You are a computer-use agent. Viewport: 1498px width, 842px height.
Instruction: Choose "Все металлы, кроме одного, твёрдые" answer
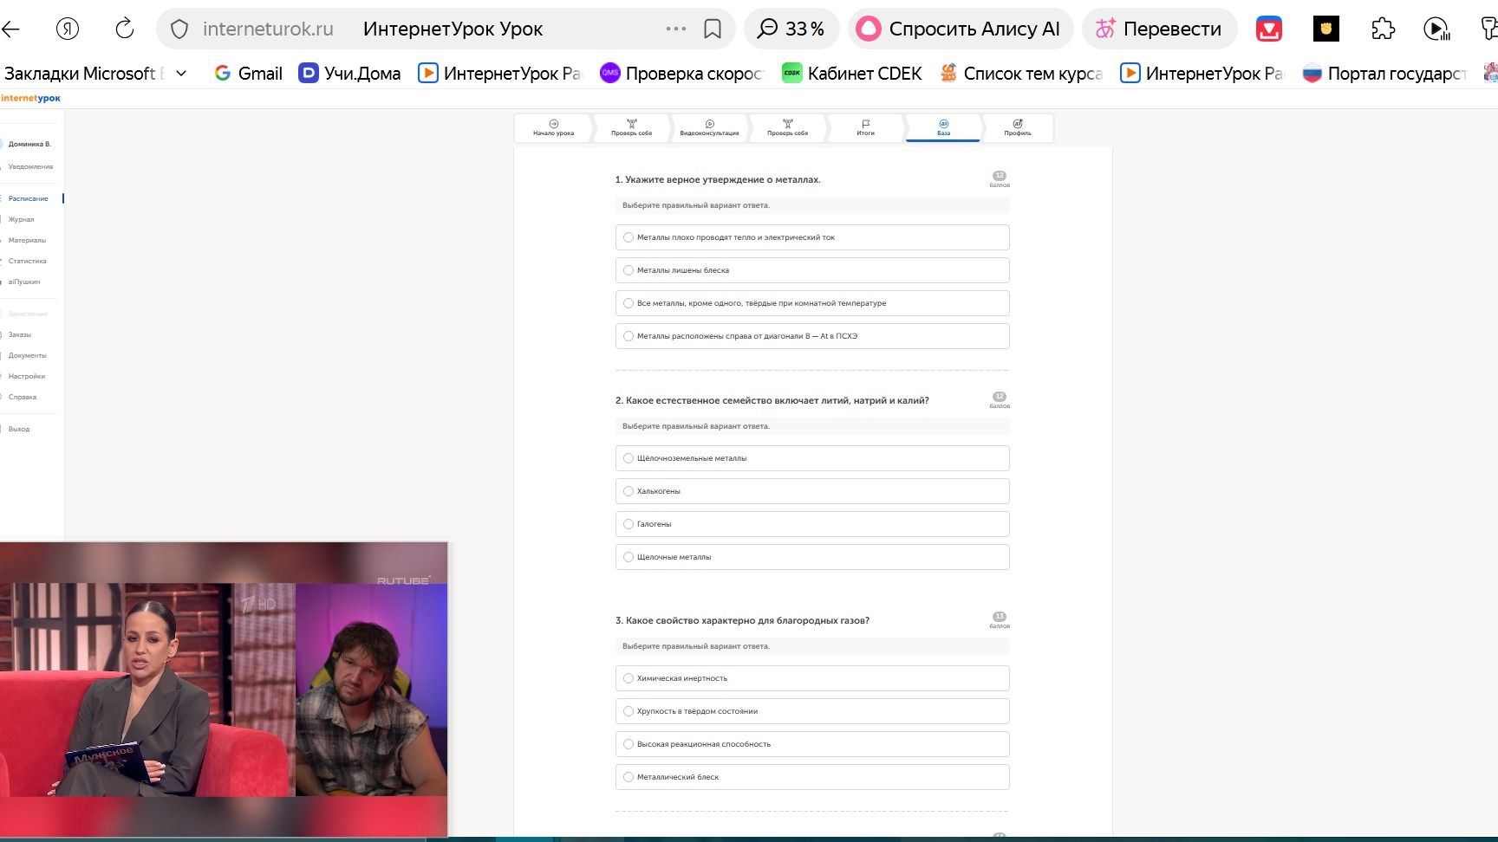(x=812, y=303)
